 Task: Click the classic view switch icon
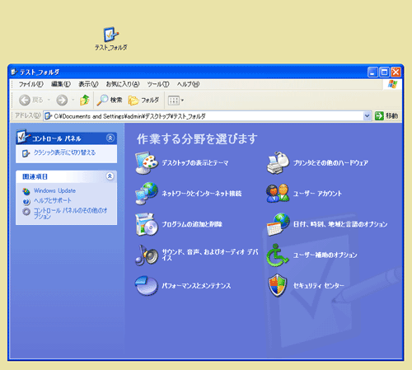tap(26, 153)
